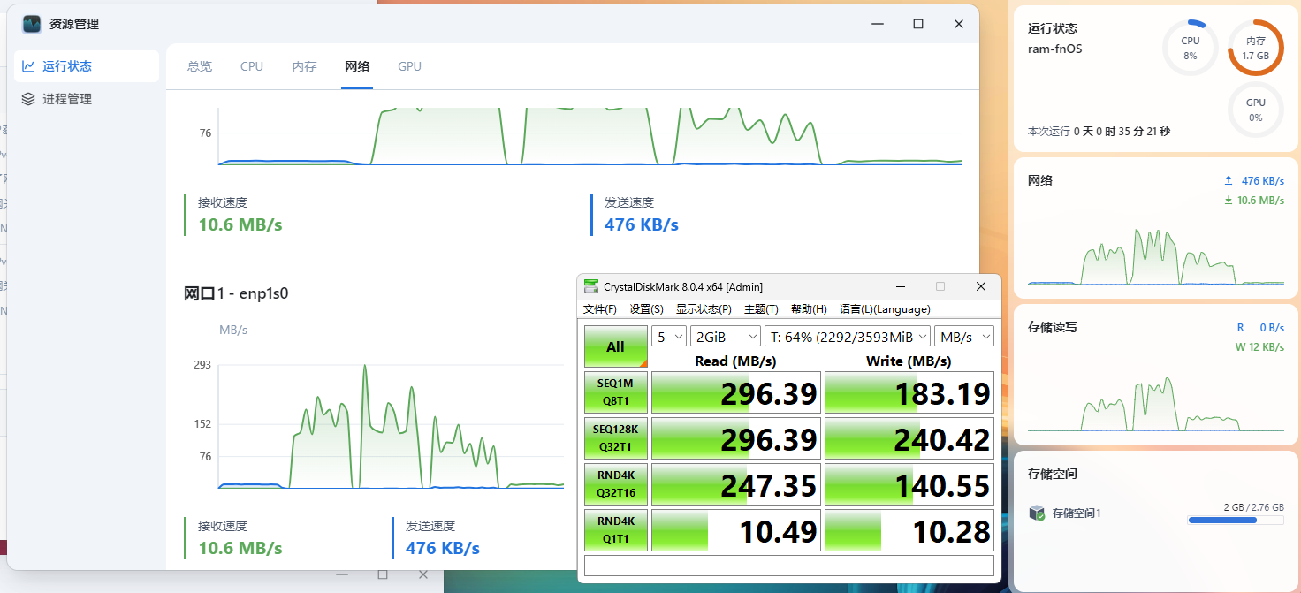
Task: Minimize the CrystalDiskMark window
Action: (x=900, y=286)
